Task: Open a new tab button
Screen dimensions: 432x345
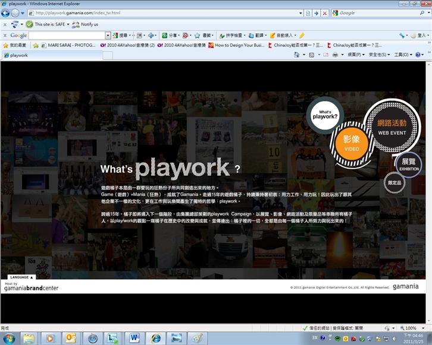Action: pyautogui.click(x=108, y=56)
